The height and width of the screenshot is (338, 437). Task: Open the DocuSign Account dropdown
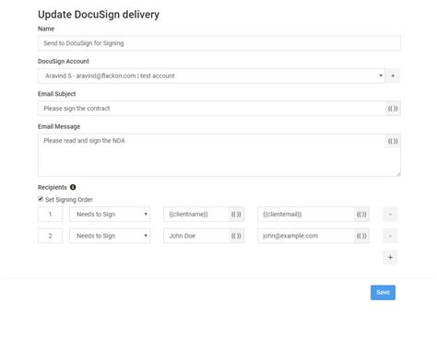pos(211,76)
